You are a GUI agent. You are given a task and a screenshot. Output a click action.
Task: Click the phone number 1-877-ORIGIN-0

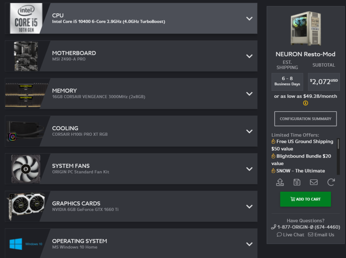point(306,227)
